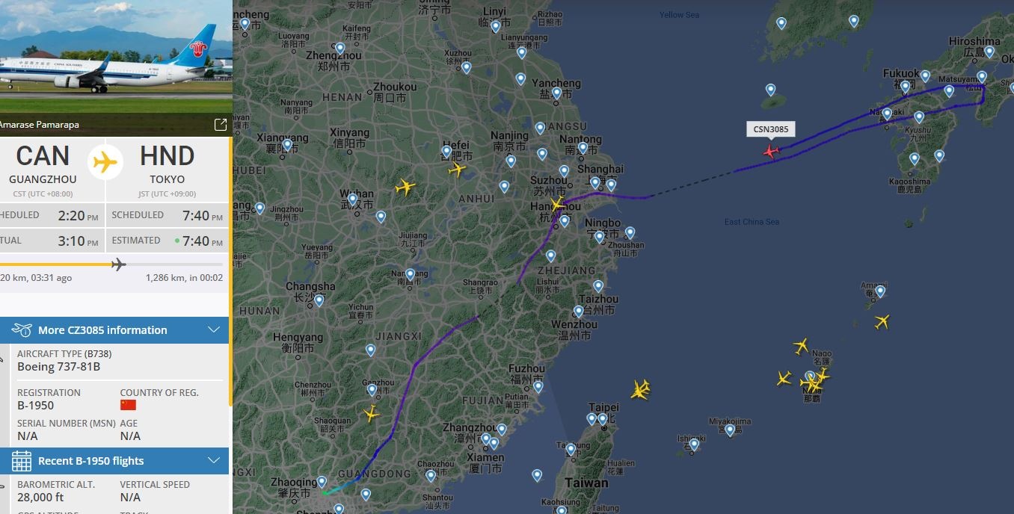Screen dimensions: 1014x514
Task: Collapse the More CZ3085 information section
Action: (214, 330)
